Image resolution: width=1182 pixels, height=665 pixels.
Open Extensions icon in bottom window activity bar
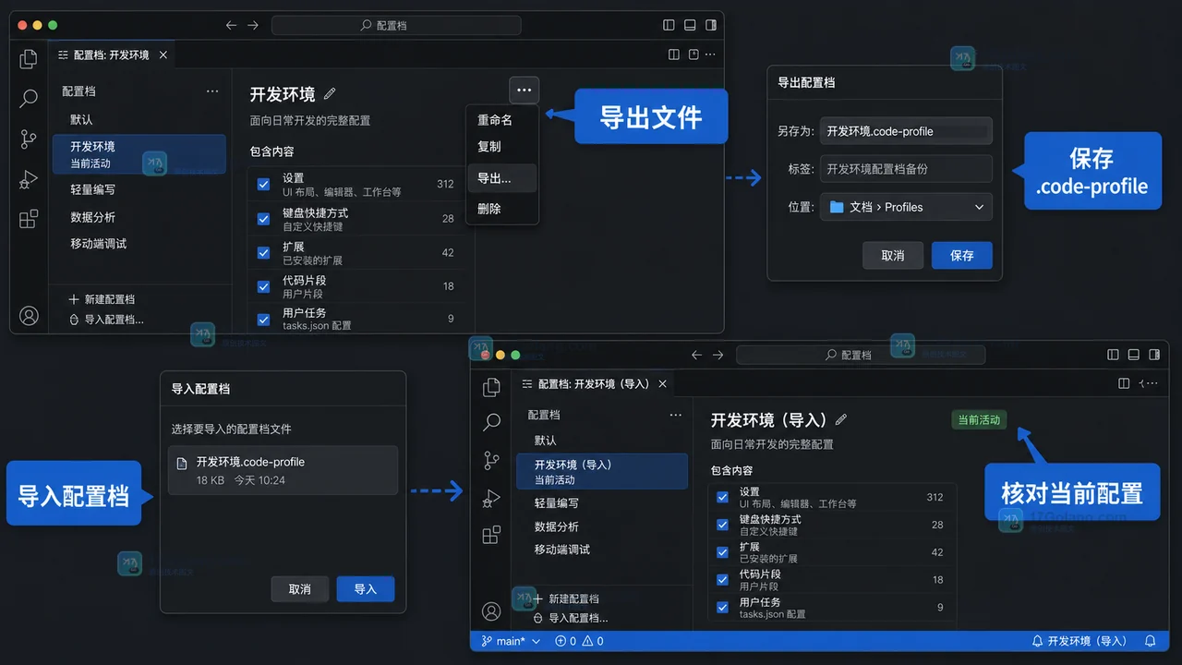pyautogui.click(x=491, y=536)
